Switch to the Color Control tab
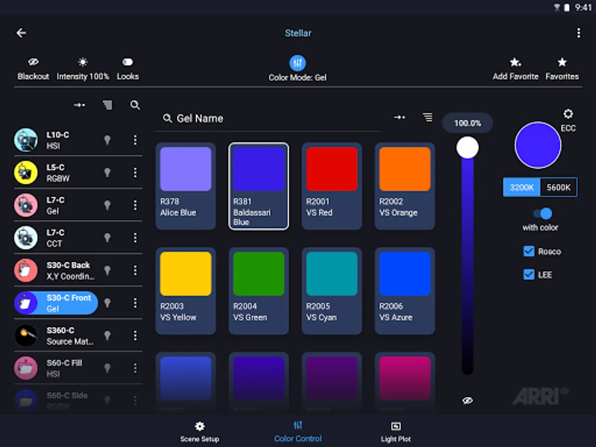 [x=298, y=432]
